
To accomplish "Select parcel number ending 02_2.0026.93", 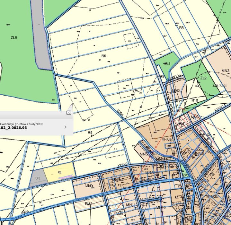I will point(13,127).
